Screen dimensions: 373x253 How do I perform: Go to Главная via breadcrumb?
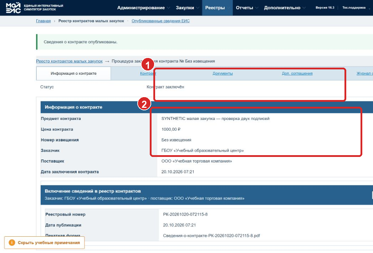click(43, 21)
